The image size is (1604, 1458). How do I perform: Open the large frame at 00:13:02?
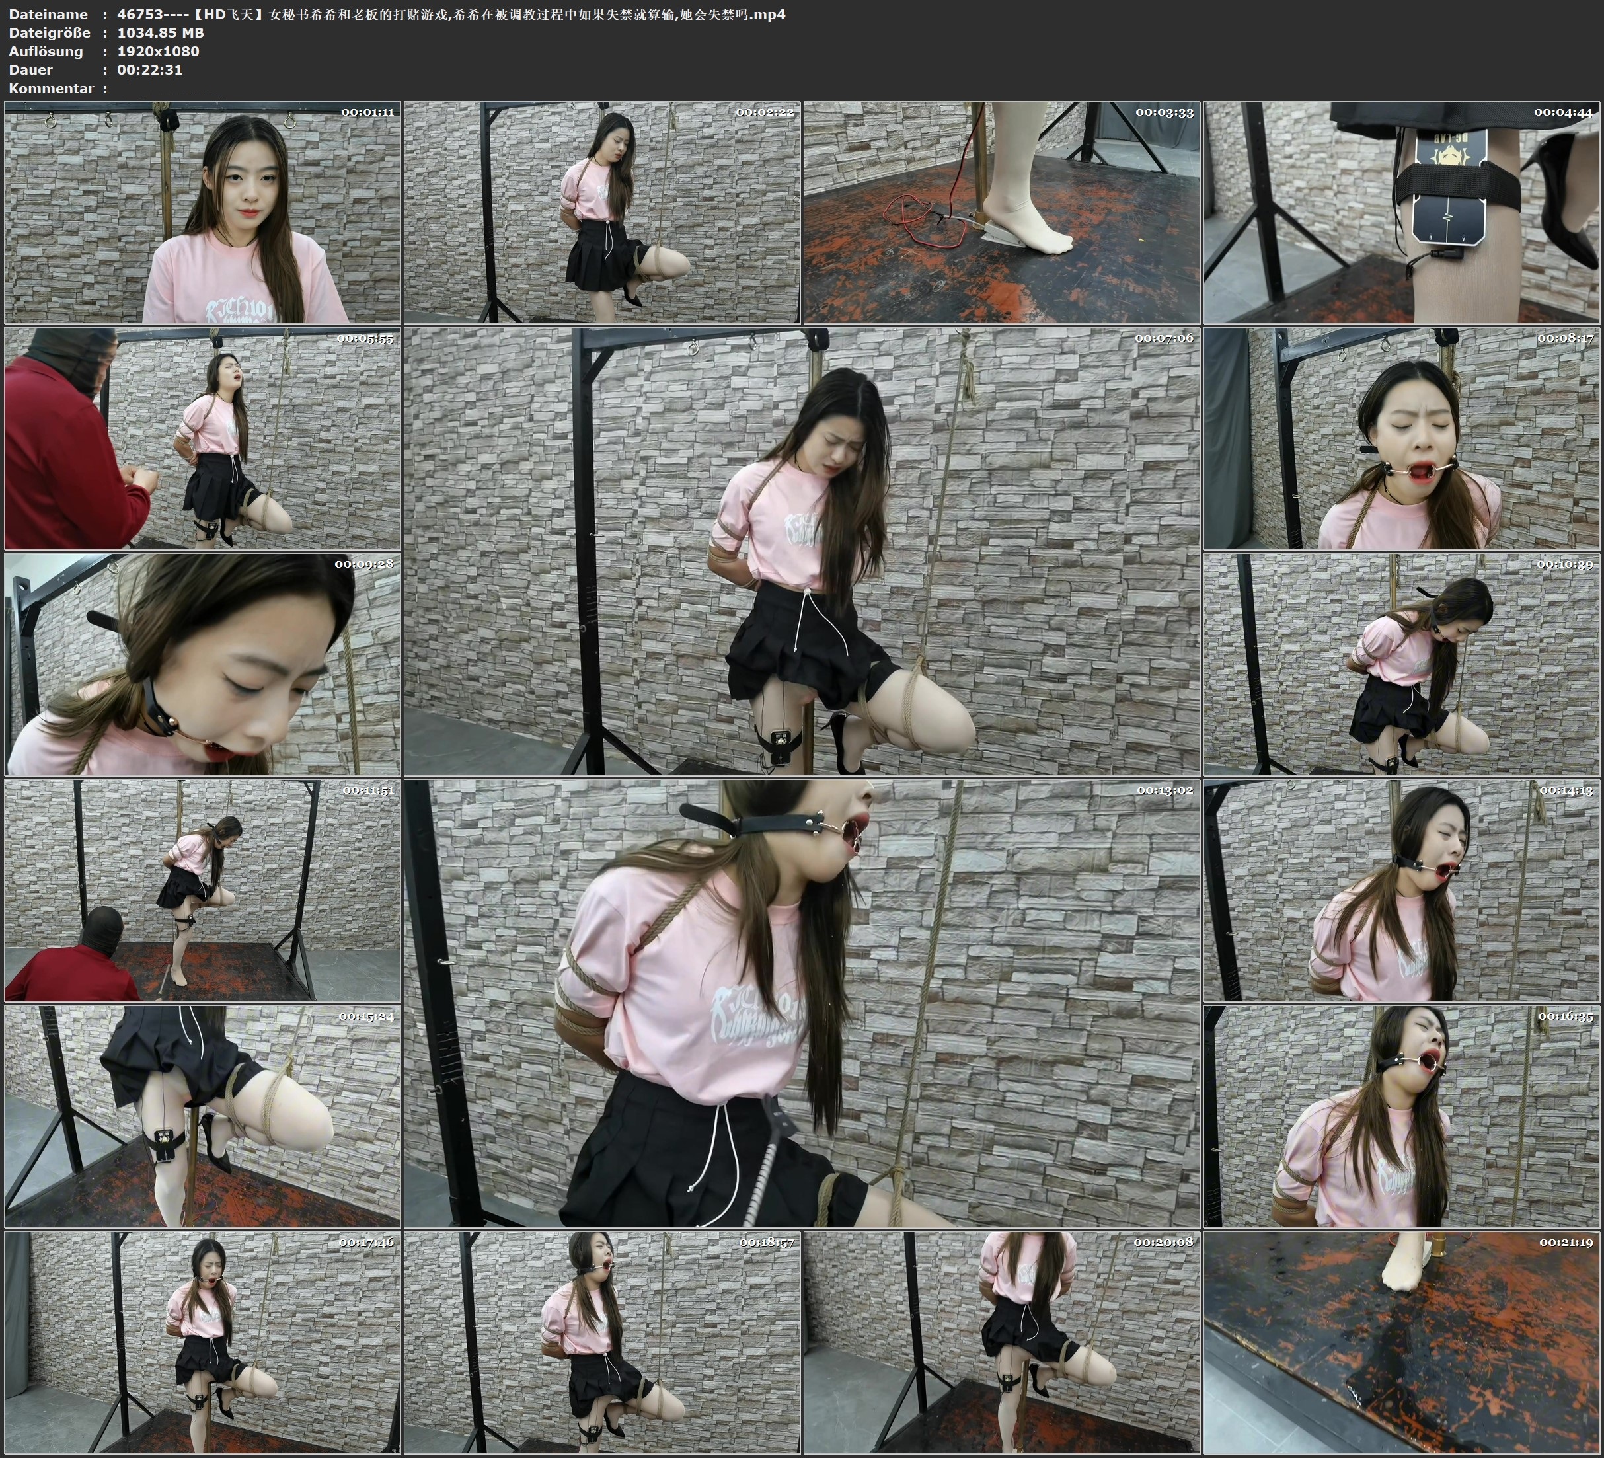[801, 1003]
